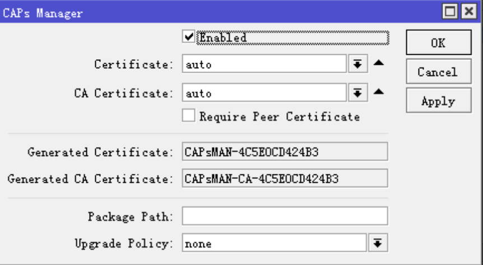Open the Upgrade Policy dropdown
The width and height of the screenshot is (483, 265).
378,243
